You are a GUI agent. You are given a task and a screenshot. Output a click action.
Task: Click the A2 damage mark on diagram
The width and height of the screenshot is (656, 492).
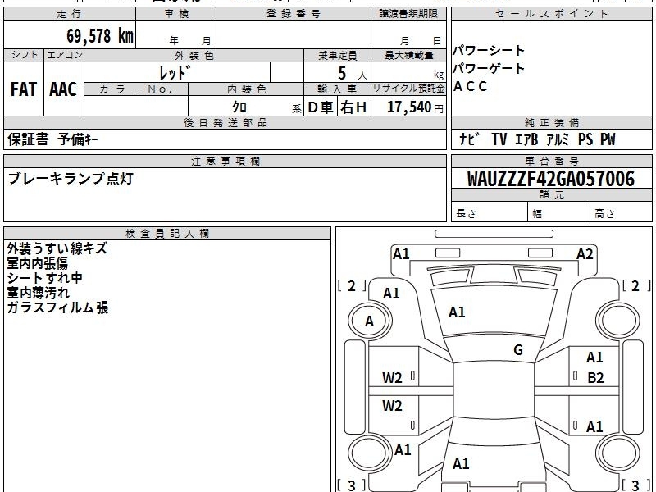click(x=585, y=254)
